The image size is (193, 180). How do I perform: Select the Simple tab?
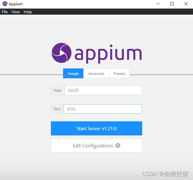coord(73,74)
